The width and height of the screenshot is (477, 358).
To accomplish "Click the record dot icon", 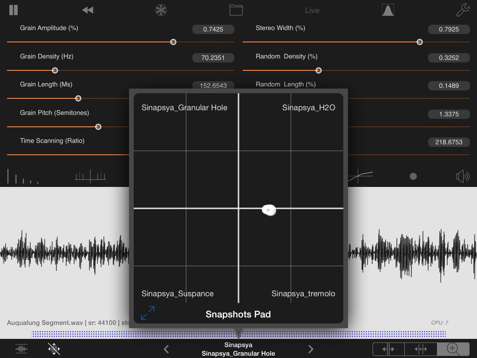I will point(413,176).
